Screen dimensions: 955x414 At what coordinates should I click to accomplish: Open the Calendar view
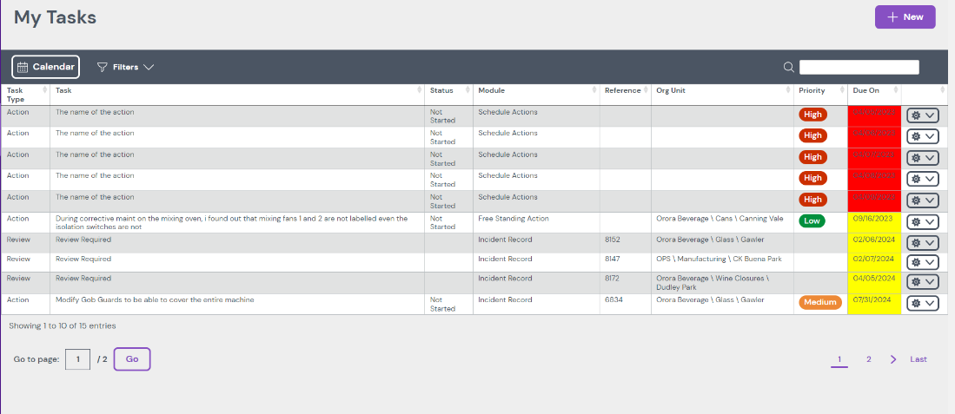pyautogui.click(x=45, y=67)
